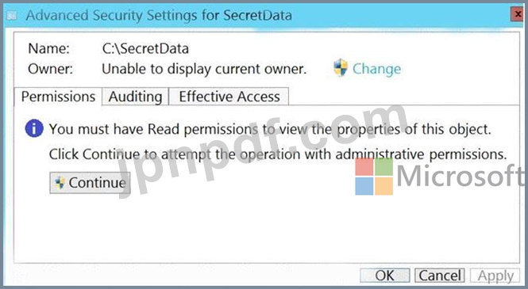Image resolution: width=528 pixels, height=289 pixels.
Task: Click the window icon in the title bar
Action: pyautogui.click(x=12, y=16)
